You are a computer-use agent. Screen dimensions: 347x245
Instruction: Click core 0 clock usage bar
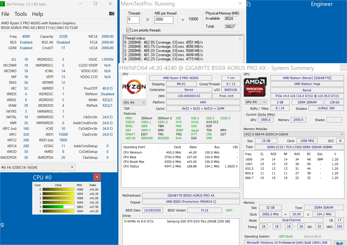pos(58,189)
